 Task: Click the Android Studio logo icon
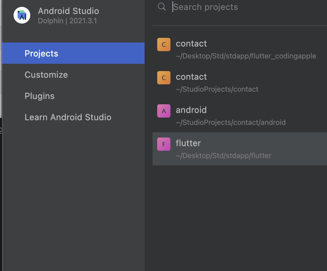(22, 15)
